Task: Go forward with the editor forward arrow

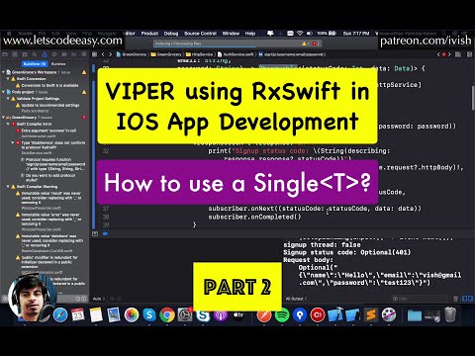Action: tap(110, 54)
